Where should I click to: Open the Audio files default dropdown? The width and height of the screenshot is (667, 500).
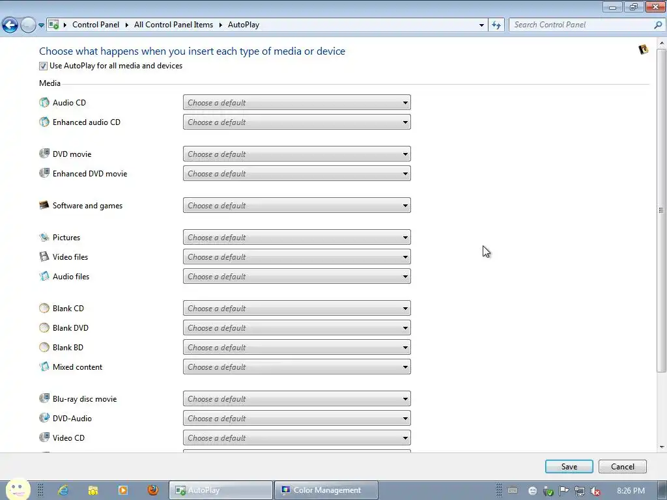[x=297, y=276]
